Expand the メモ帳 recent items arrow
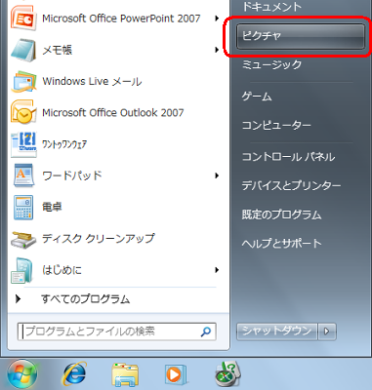 pyautogui.click(x=217, y=50)
